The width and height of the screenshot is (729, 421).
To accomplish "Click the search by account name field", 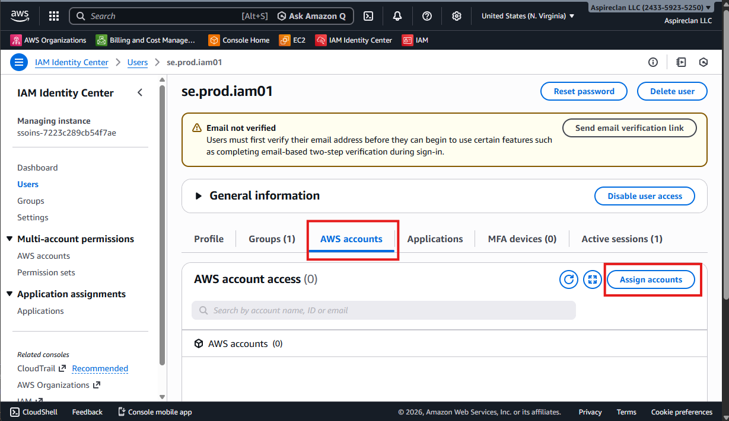I will click(384, 310).
